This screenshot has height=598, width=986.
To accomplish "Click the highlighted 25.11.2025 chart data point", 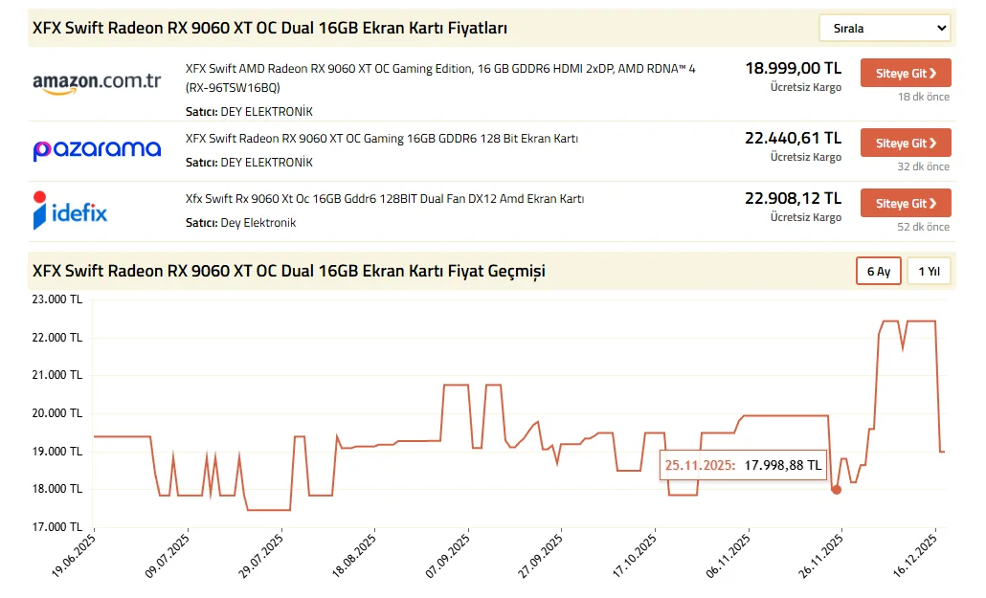I will point(837,489).
